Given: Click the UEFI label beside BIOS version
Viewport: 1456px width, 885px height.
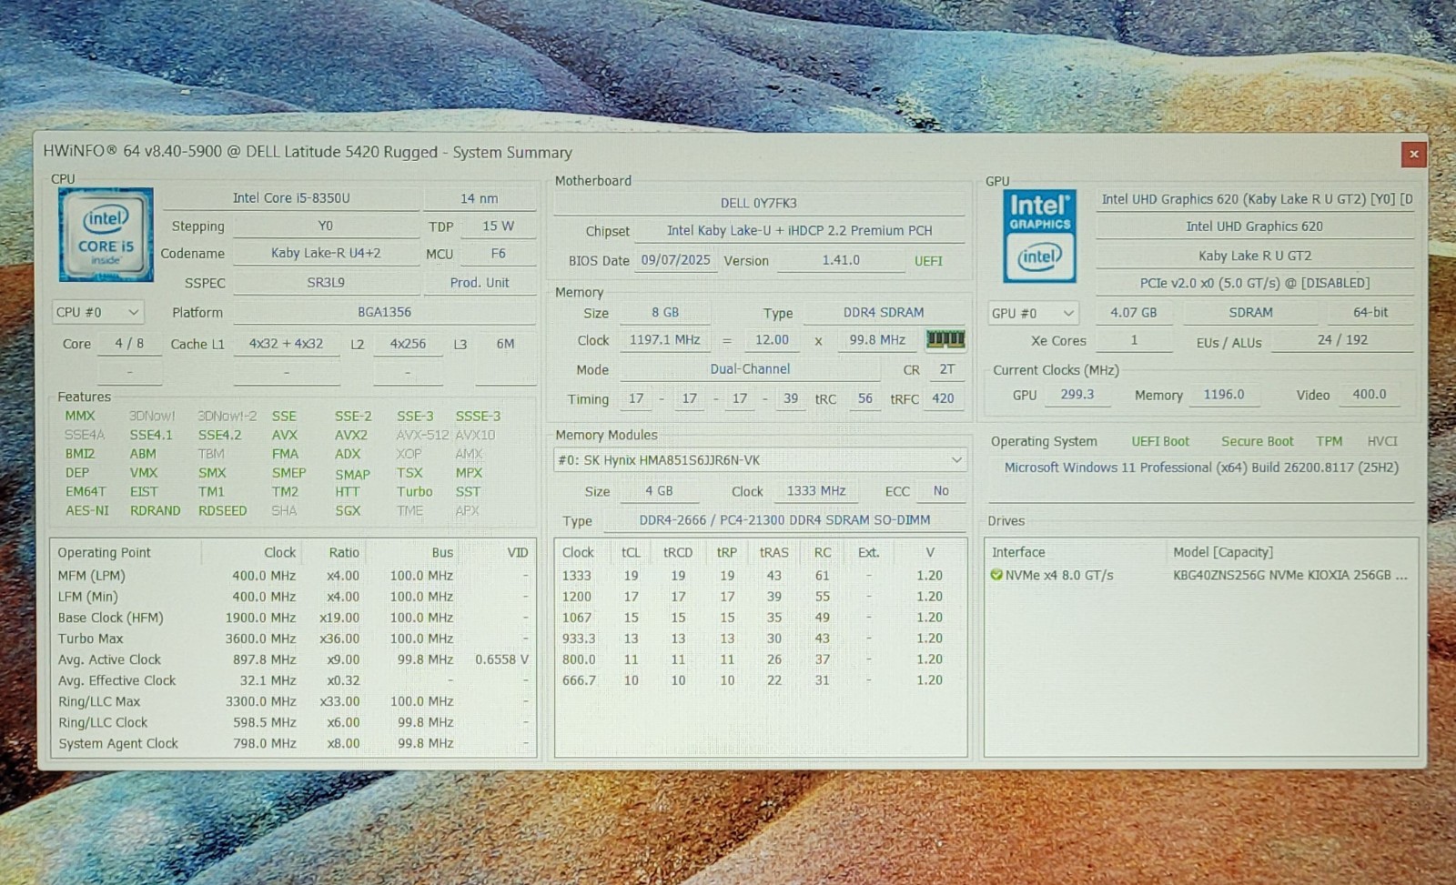Looking at the screenshot, I should coord(928,261).
